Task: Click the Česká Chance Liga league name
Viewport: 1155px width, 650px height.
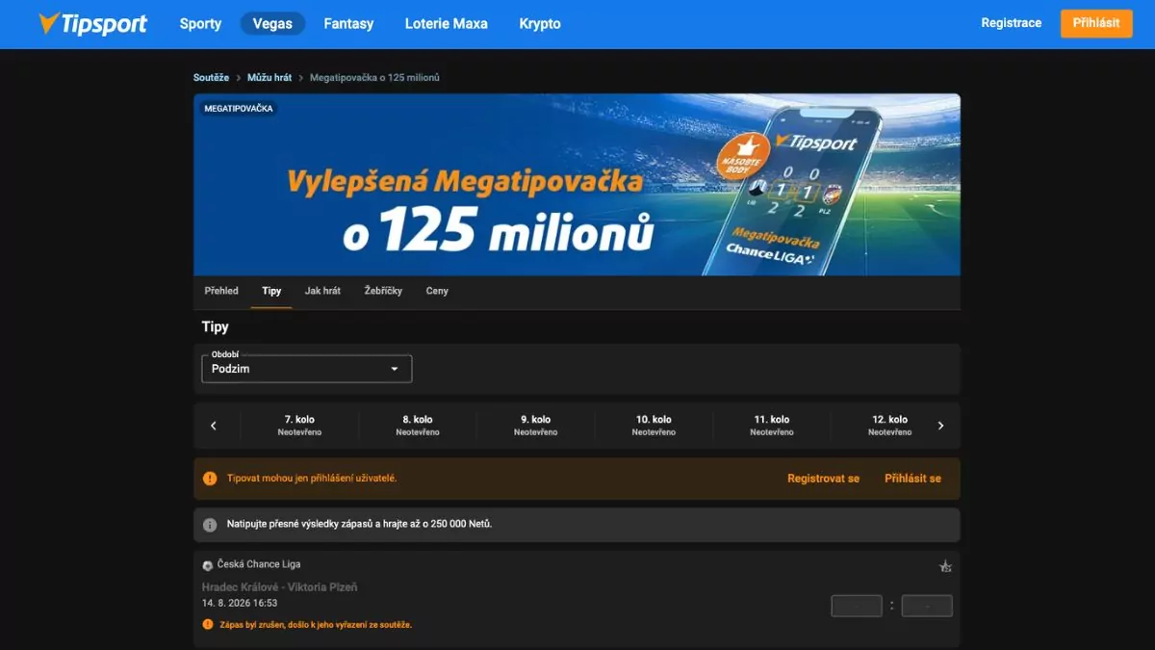Action: coord(259,564)
